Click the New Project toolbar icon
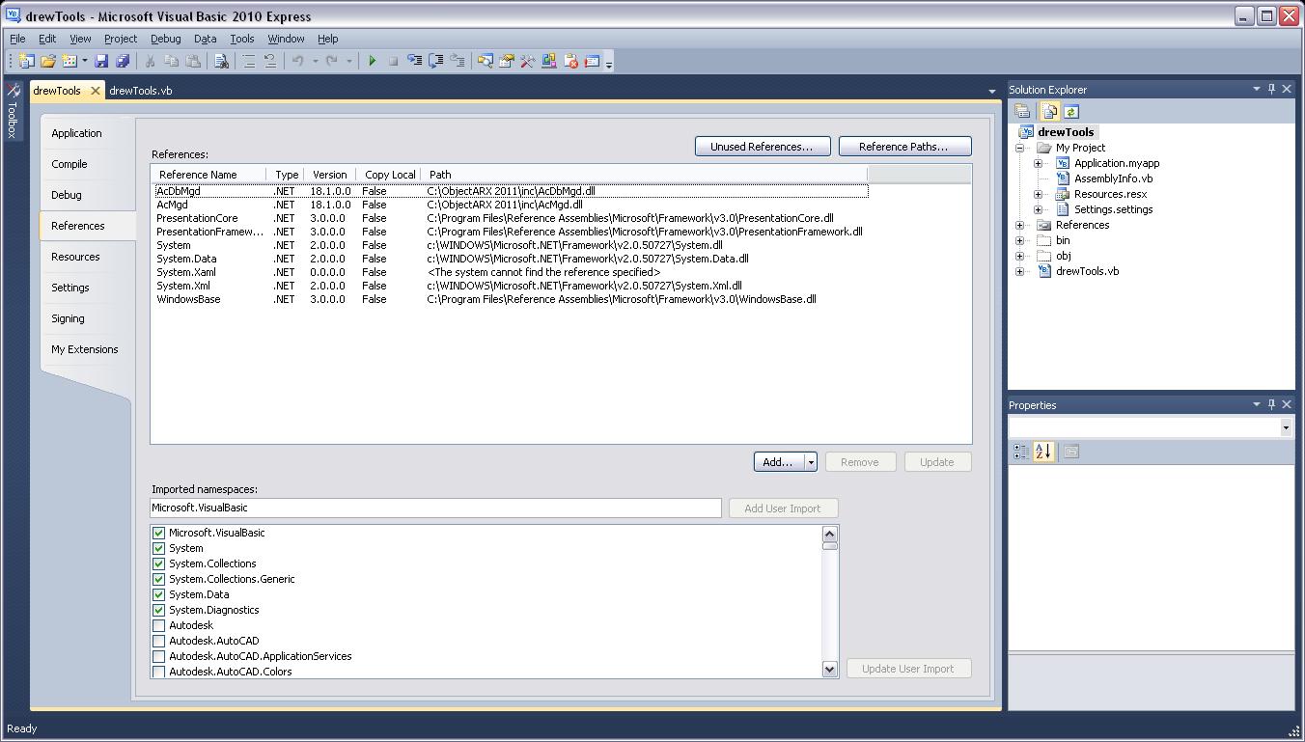 click(x=26, y=61)
